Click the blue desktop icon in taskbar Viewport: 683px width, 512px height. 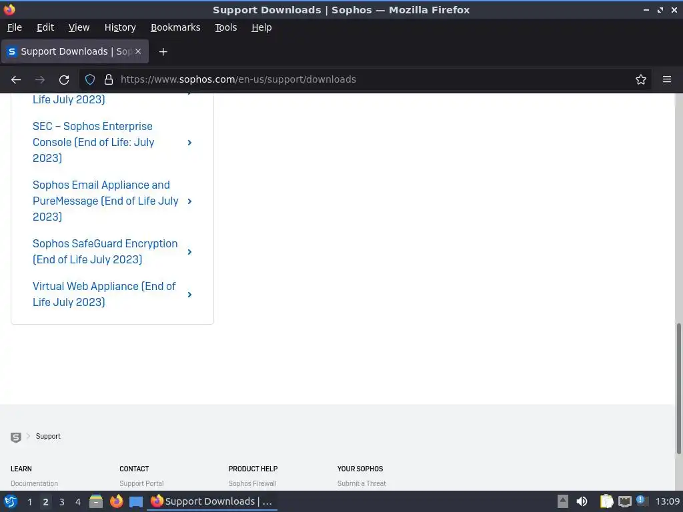click(x=136, y=502)
